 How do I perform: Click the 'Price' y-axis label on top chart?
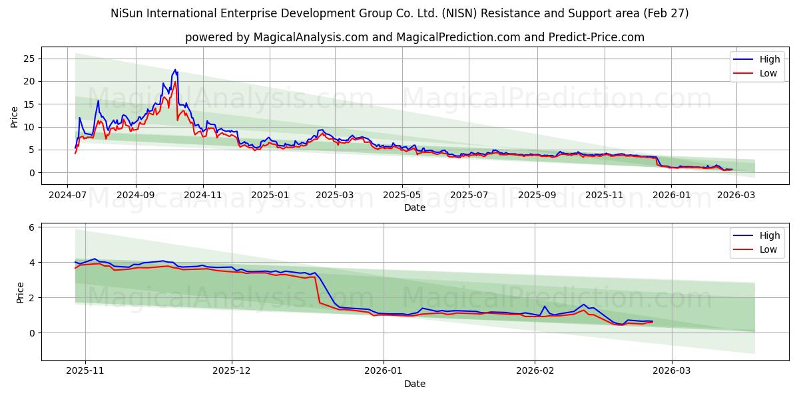(x=15, y=116)
